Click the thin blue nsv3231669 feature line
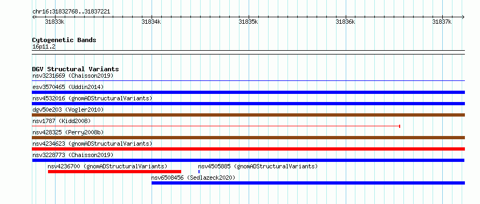This screenshot has height=204, width=480. (x=249, y=81)
